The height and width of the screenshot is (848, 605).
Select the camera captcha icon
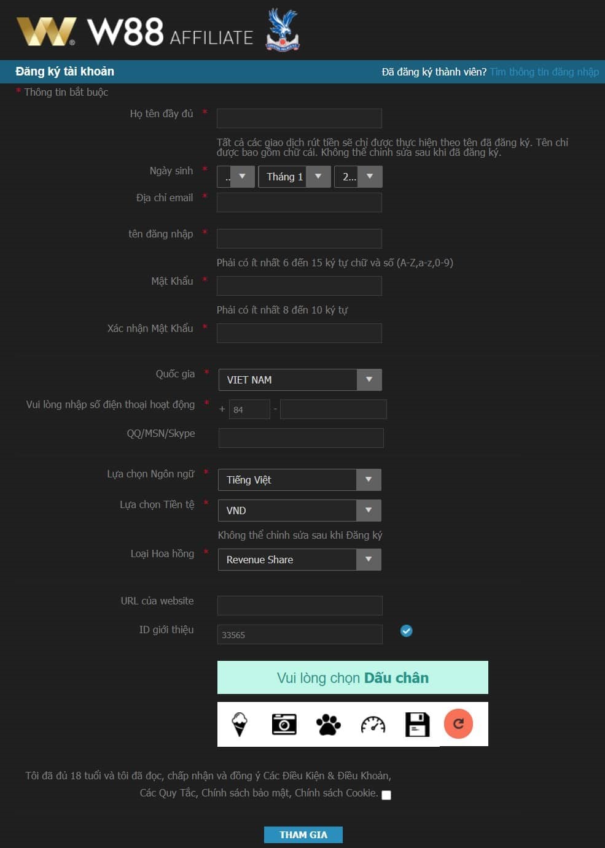[x=284, y=724]
